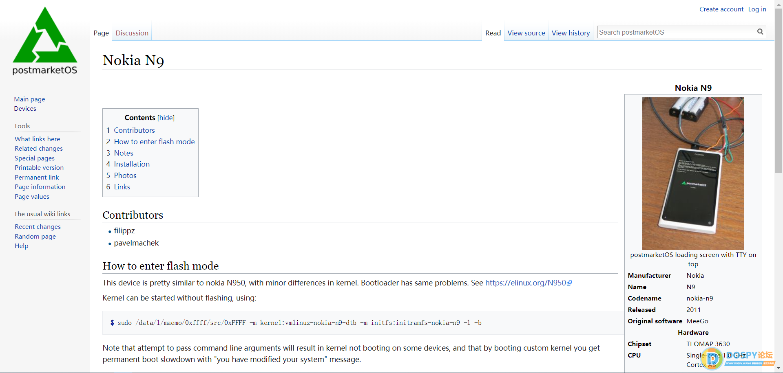
Task: Open the elinux.org/N950 link
Action: (526, 283)
